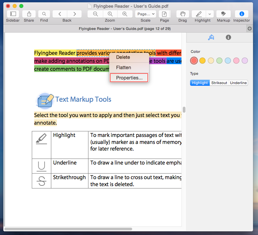258x235 pixels.
Task: Click the Text Markup Tools notepad icon
Action: tap(45, 101)
